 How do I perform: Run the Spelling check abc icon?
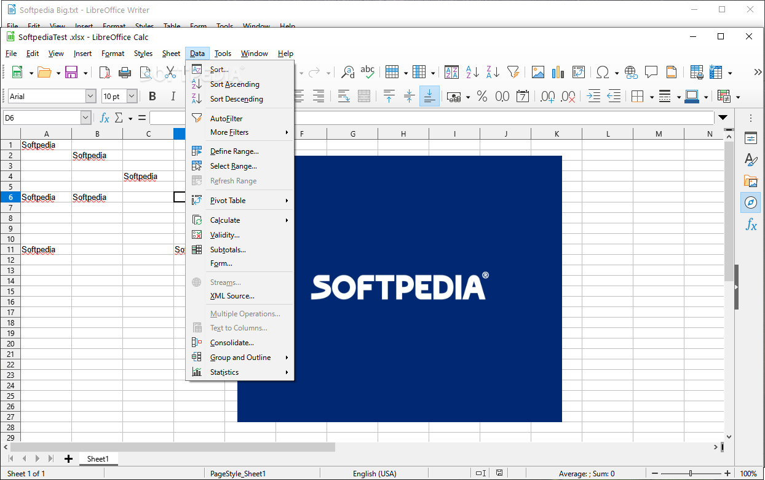368,73
